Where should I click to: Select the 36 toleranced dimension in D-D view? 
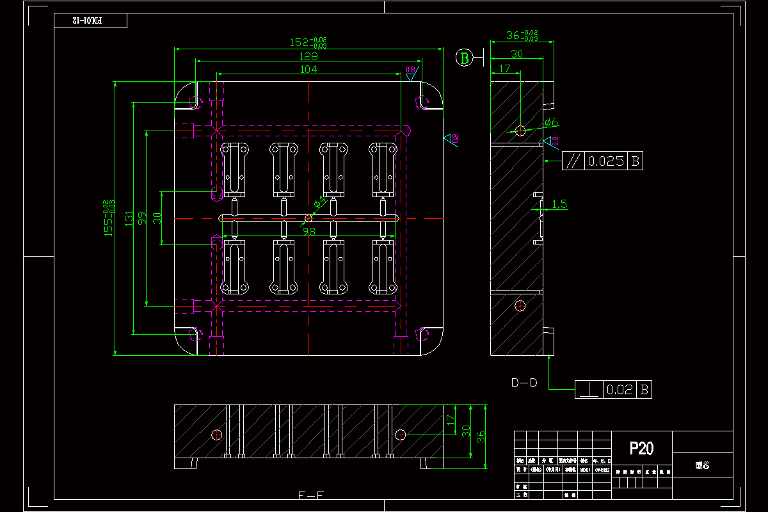tap(522, 35)
